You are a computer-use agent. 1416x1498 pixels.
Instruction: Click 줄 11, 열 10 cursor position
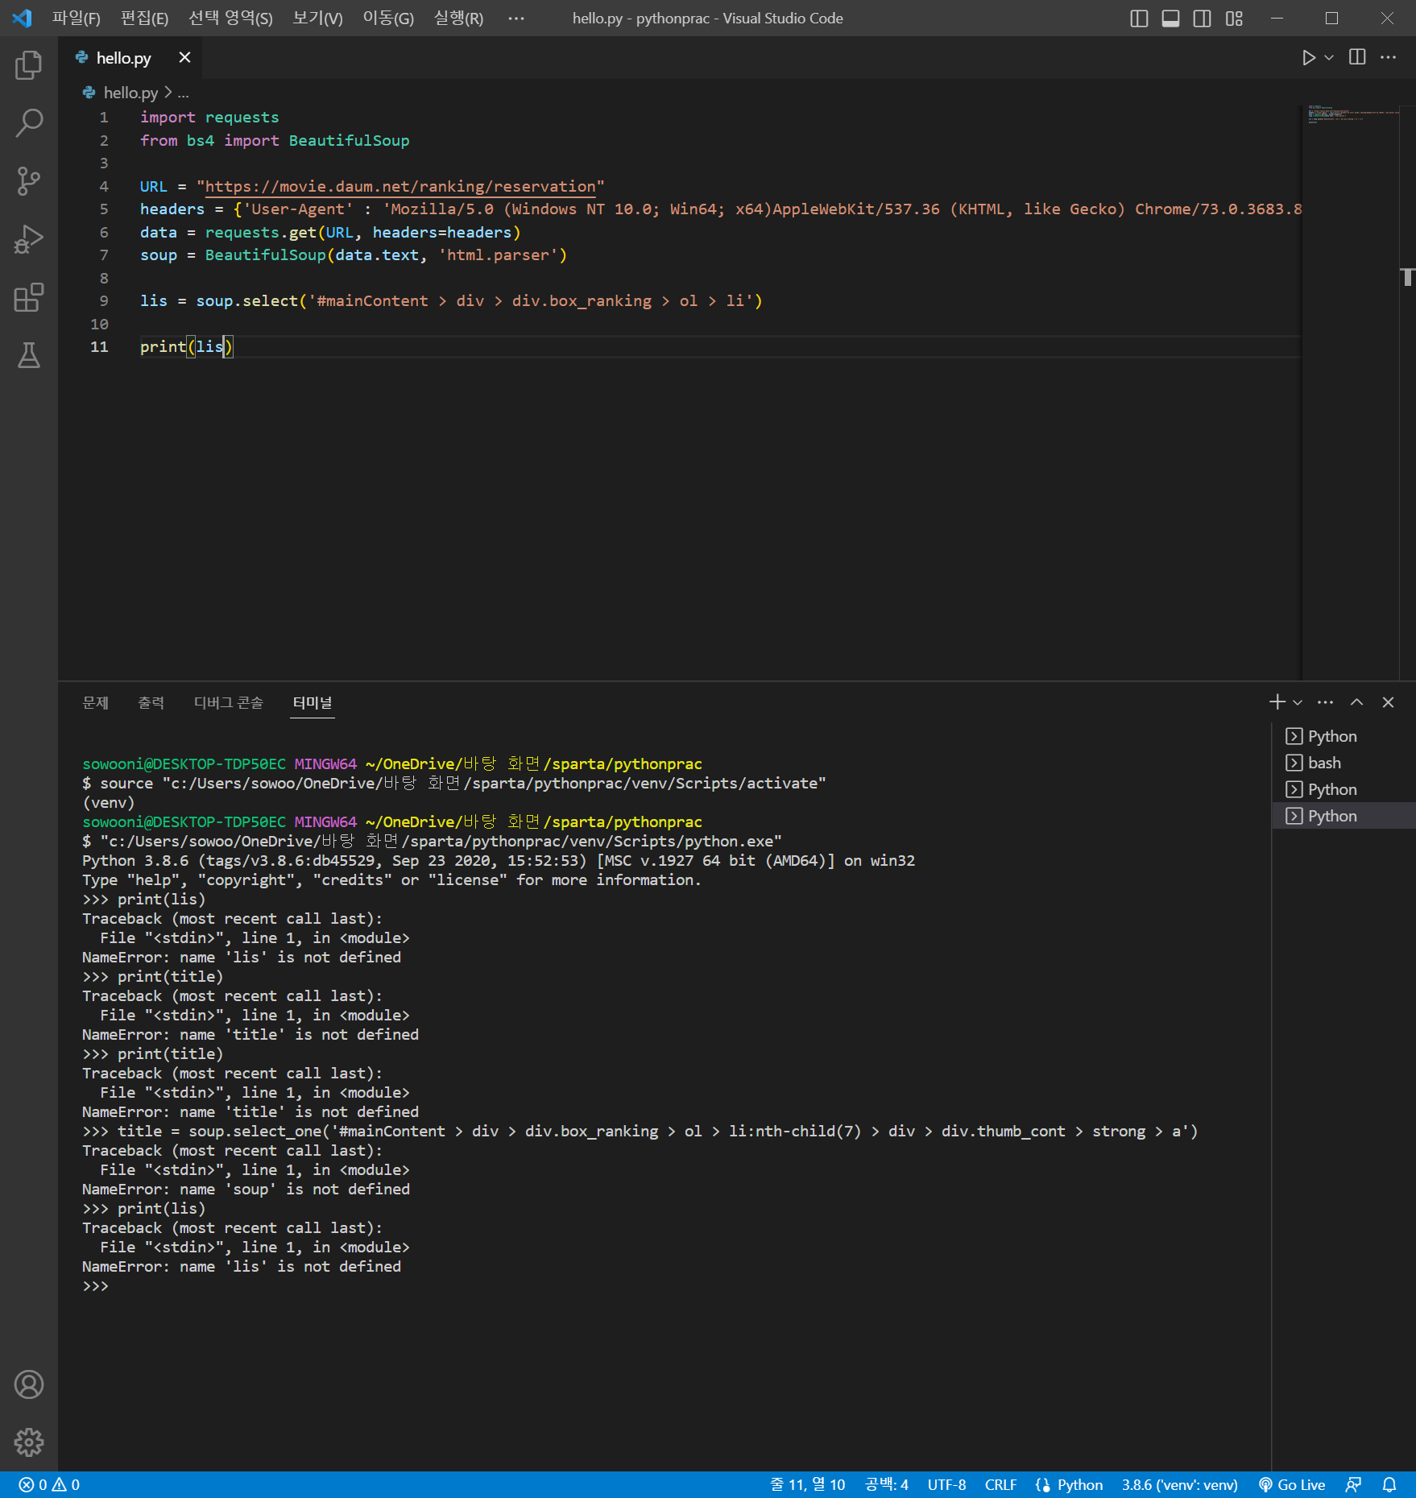(807, 1484)
